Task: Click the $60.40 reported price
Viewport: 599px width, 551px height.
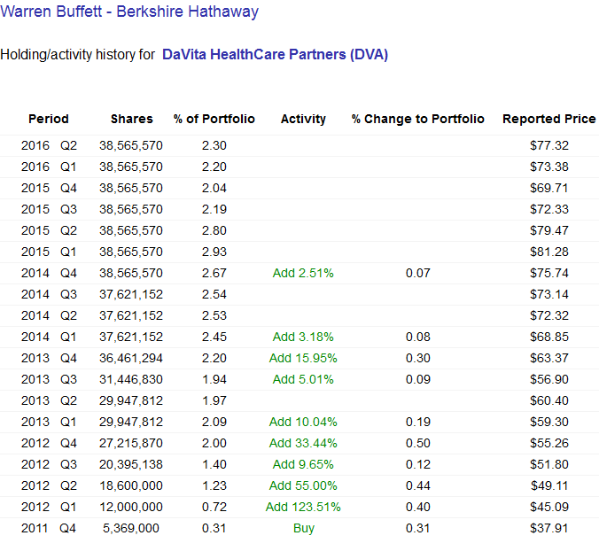Action: [x=549, y=401]
